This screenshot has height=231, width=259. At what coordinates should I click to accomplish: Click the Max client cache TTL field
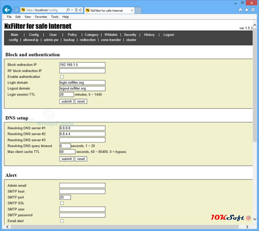(67, 152)
